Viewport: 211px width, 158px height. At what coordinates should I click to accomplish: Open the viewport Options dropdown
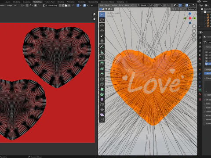192,9
